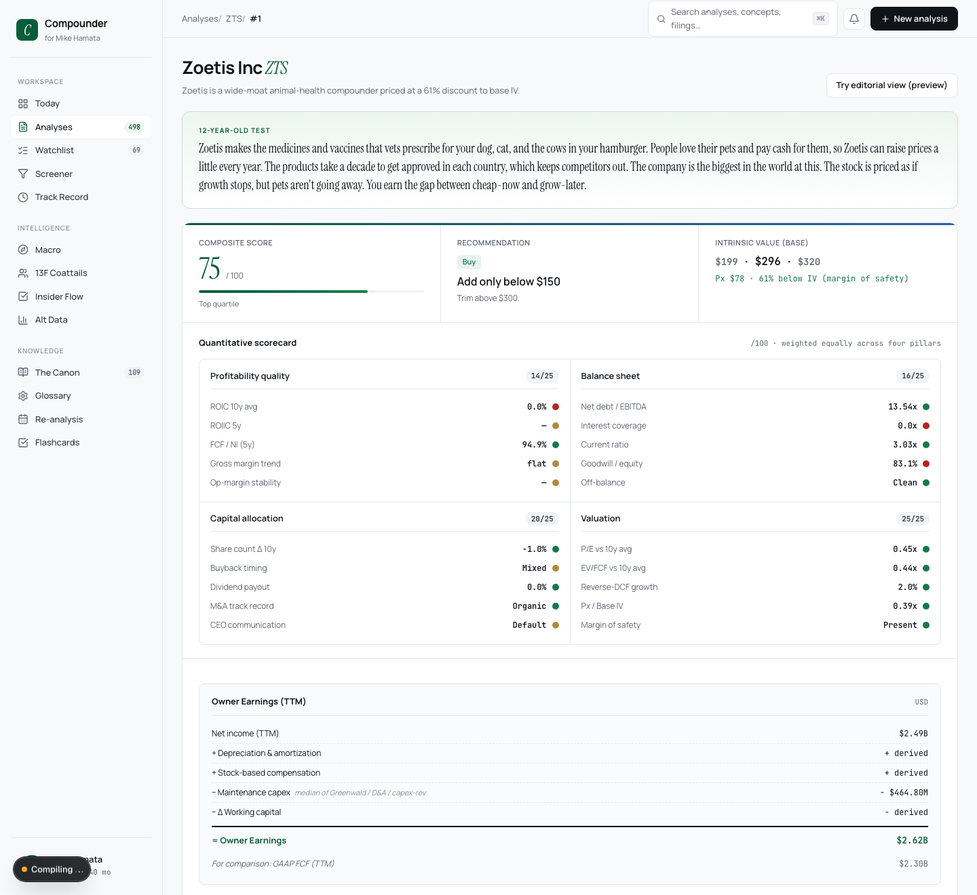Screen dimensions: 977x895
Task: Click the Watchlist checklist icon
Action: point(23,151)
